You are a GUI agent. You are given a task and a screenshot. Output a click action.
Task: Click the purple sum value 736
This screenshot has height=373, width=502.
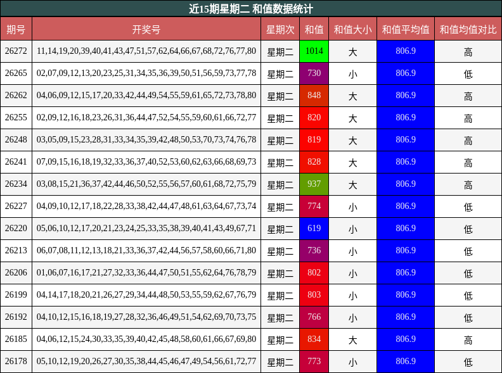(x=314, y=250)
